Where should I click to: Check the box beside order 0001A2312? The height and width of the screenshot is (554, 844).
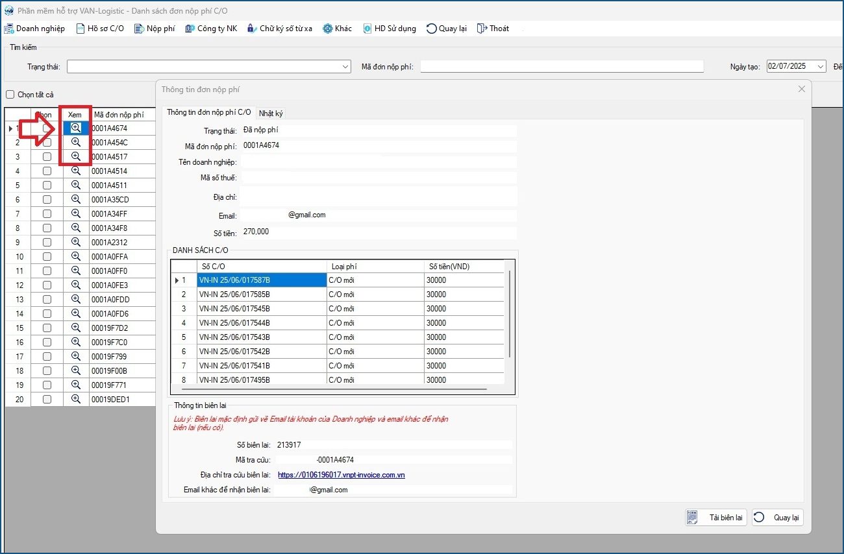point(47,243)
